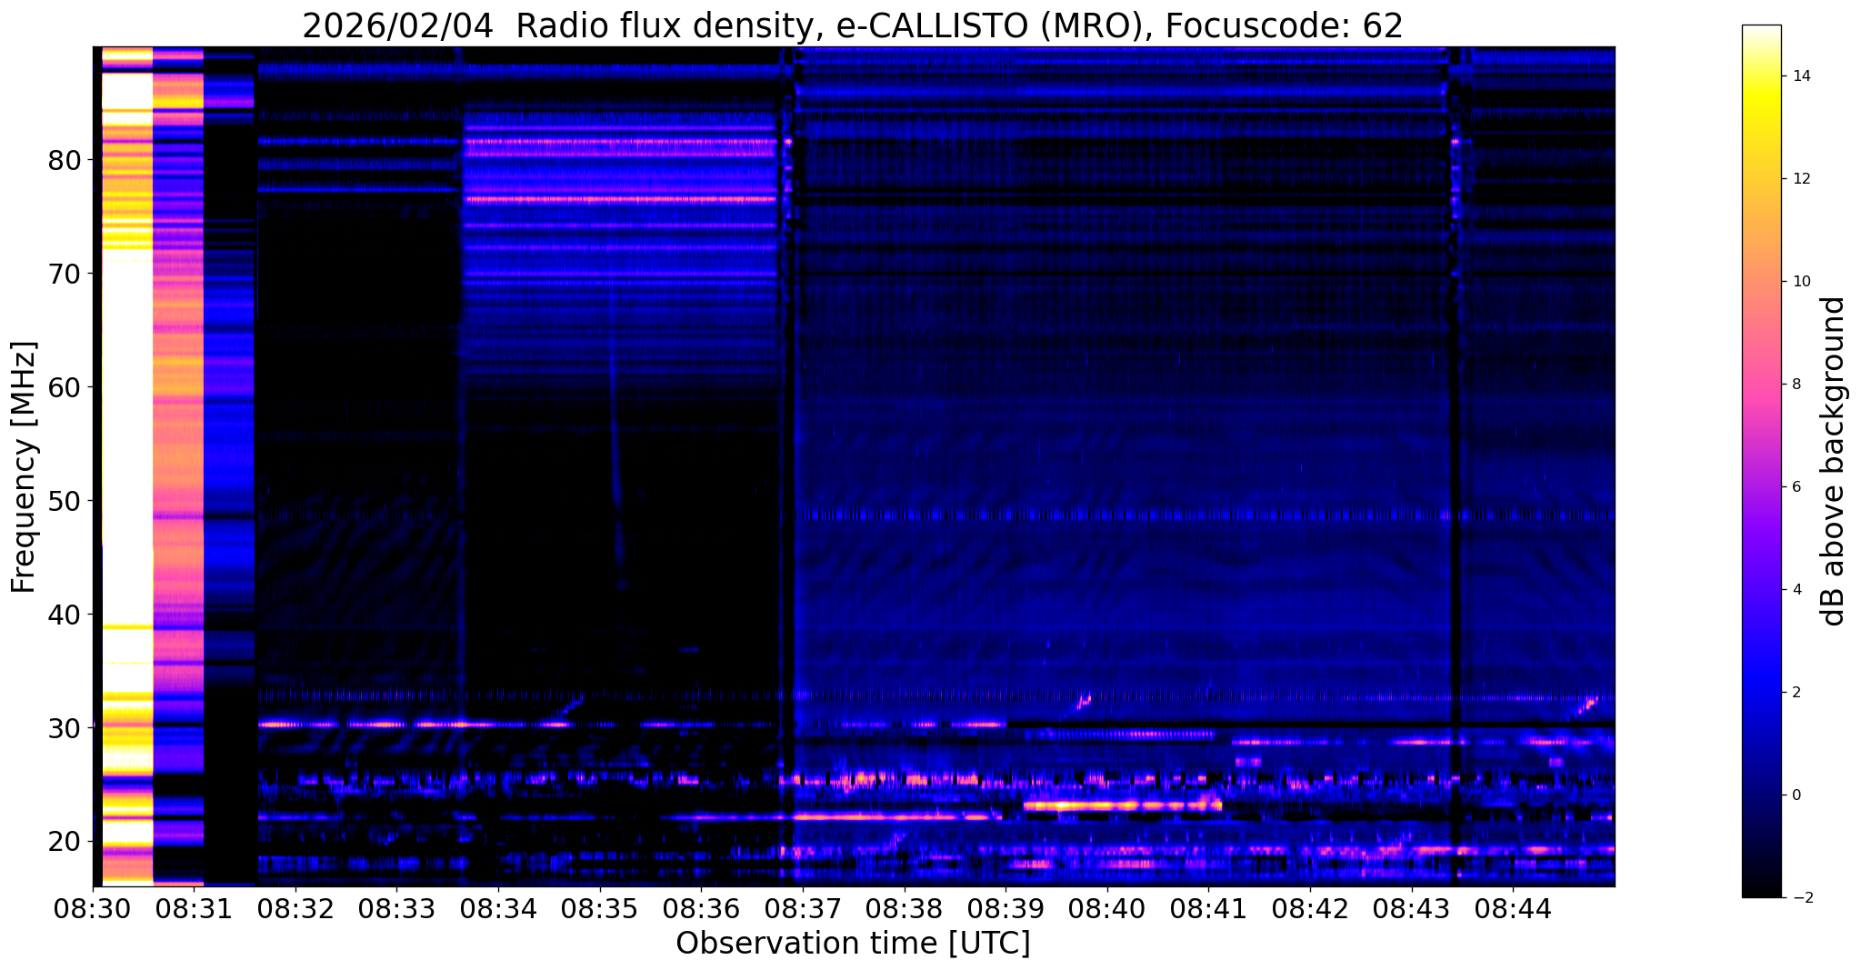The width and height of the screenshot is (1861, 970).
Task: Click the Frequency [MHz] axis label
Action: [24, 467]
